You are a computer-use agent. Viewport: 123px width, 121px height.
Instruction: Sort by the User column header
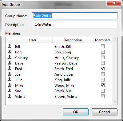[33, 40]
